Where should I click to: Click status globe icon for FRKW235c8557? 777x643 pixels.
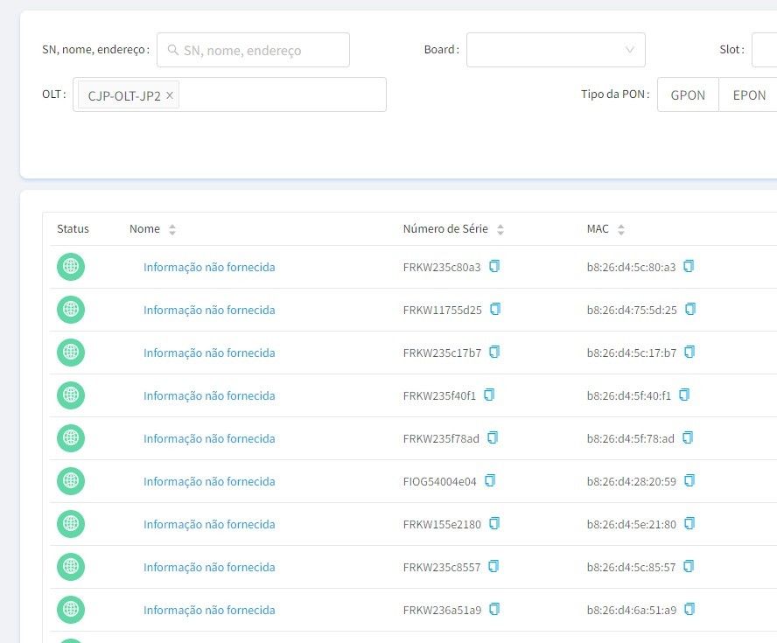pyautogui.click(x=71, y=567)
